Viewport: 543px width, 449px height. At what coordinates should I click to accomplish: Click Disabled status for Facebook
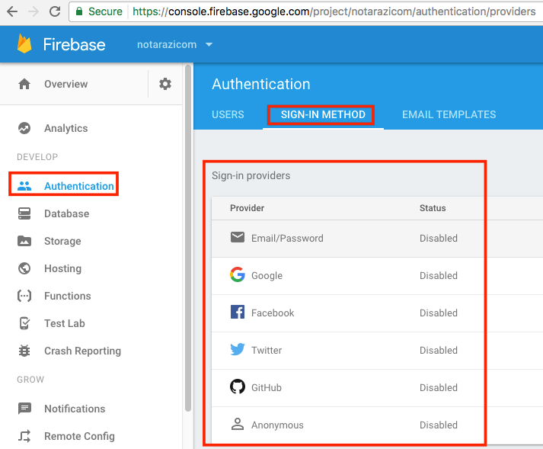point(439,313)
